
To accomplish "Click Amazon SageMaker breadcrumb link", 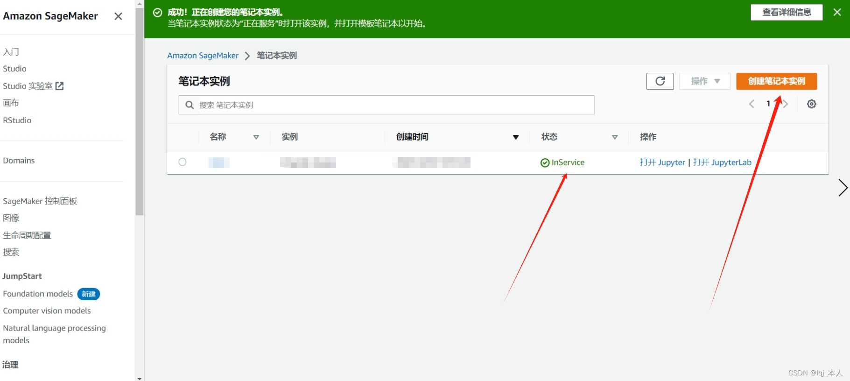I will [x=203, y=56].
